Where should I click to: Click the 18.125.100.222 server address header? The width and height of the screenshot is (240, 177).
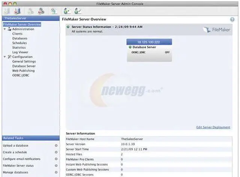[149, 42]
